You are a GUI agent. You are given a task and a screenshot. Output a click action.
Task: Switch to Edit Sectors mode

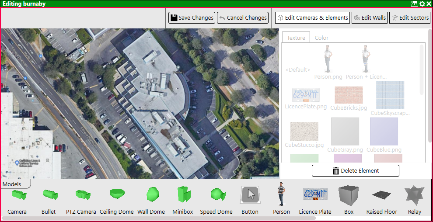coord(410,17)
